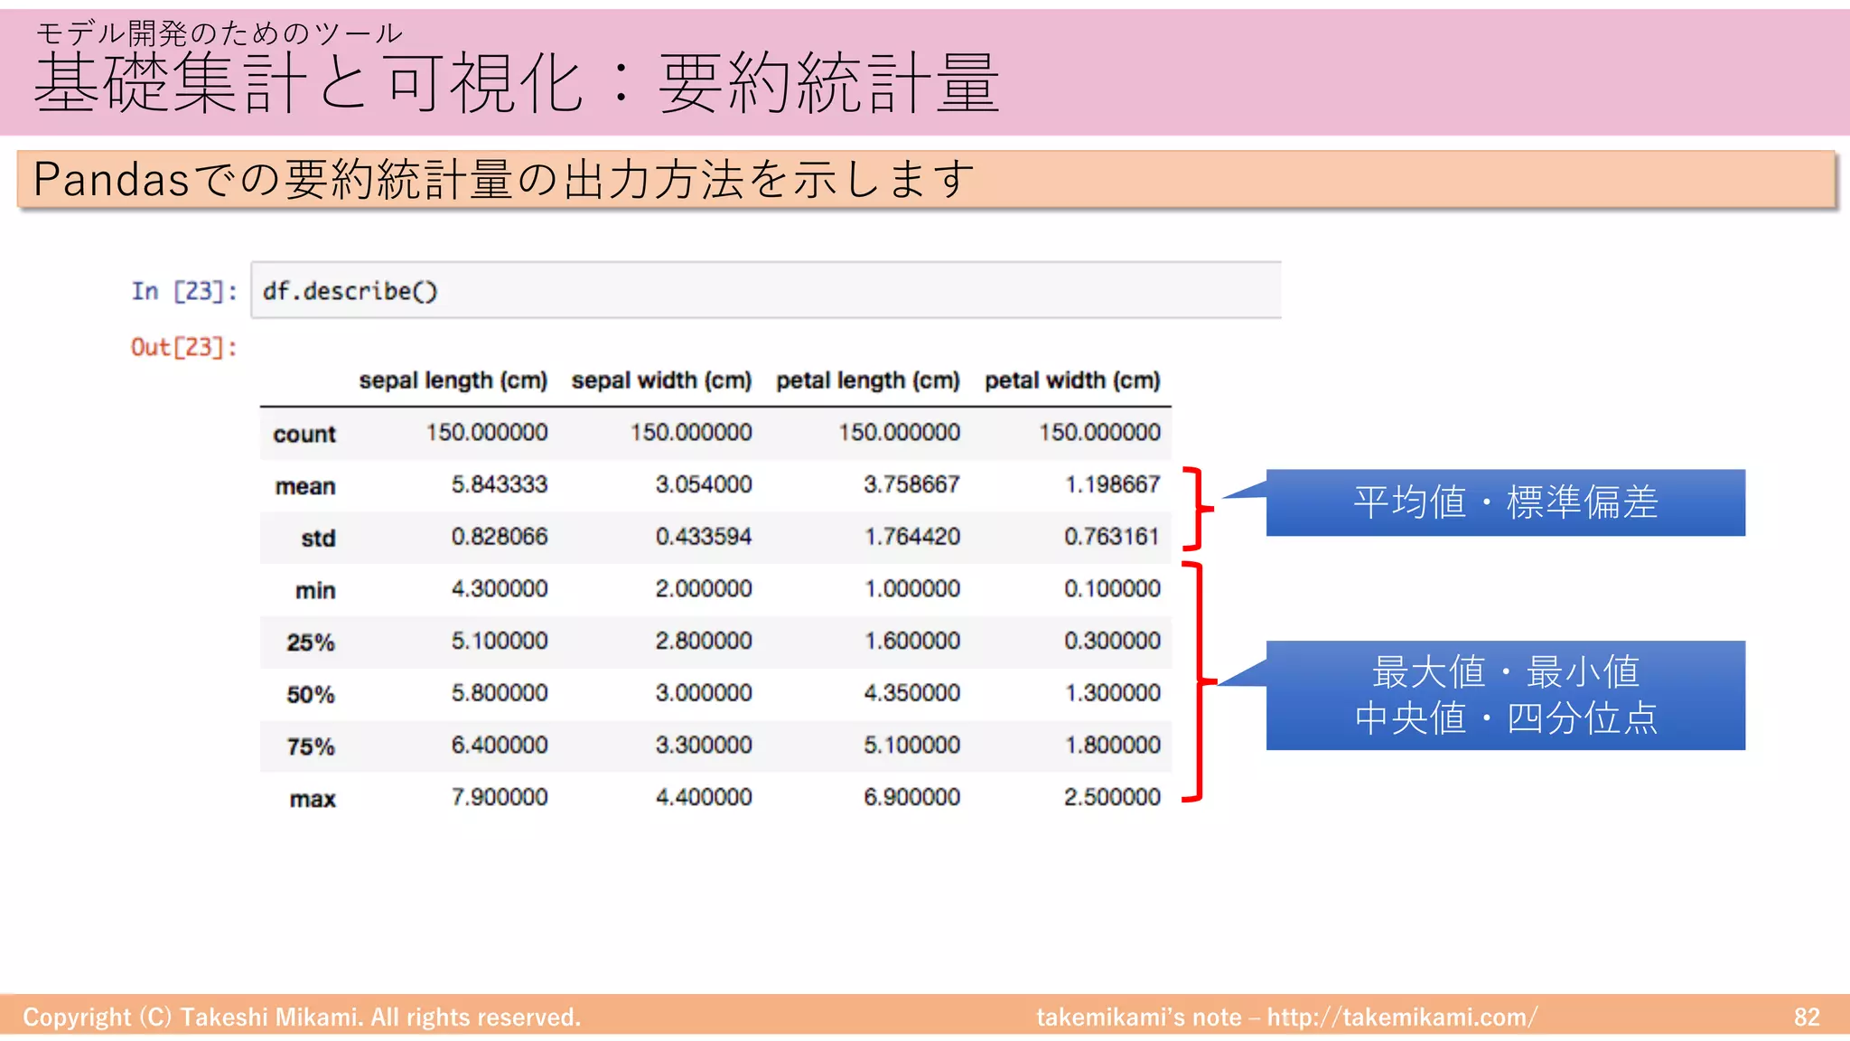Click 25% petal length value 1.600000
The height and width of the screenshot is (1041, 1850).
912,641
